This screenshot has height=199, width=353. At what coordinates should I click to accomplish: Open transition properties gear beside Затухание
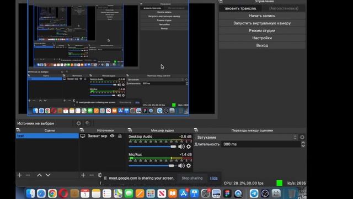pos(302,137)
